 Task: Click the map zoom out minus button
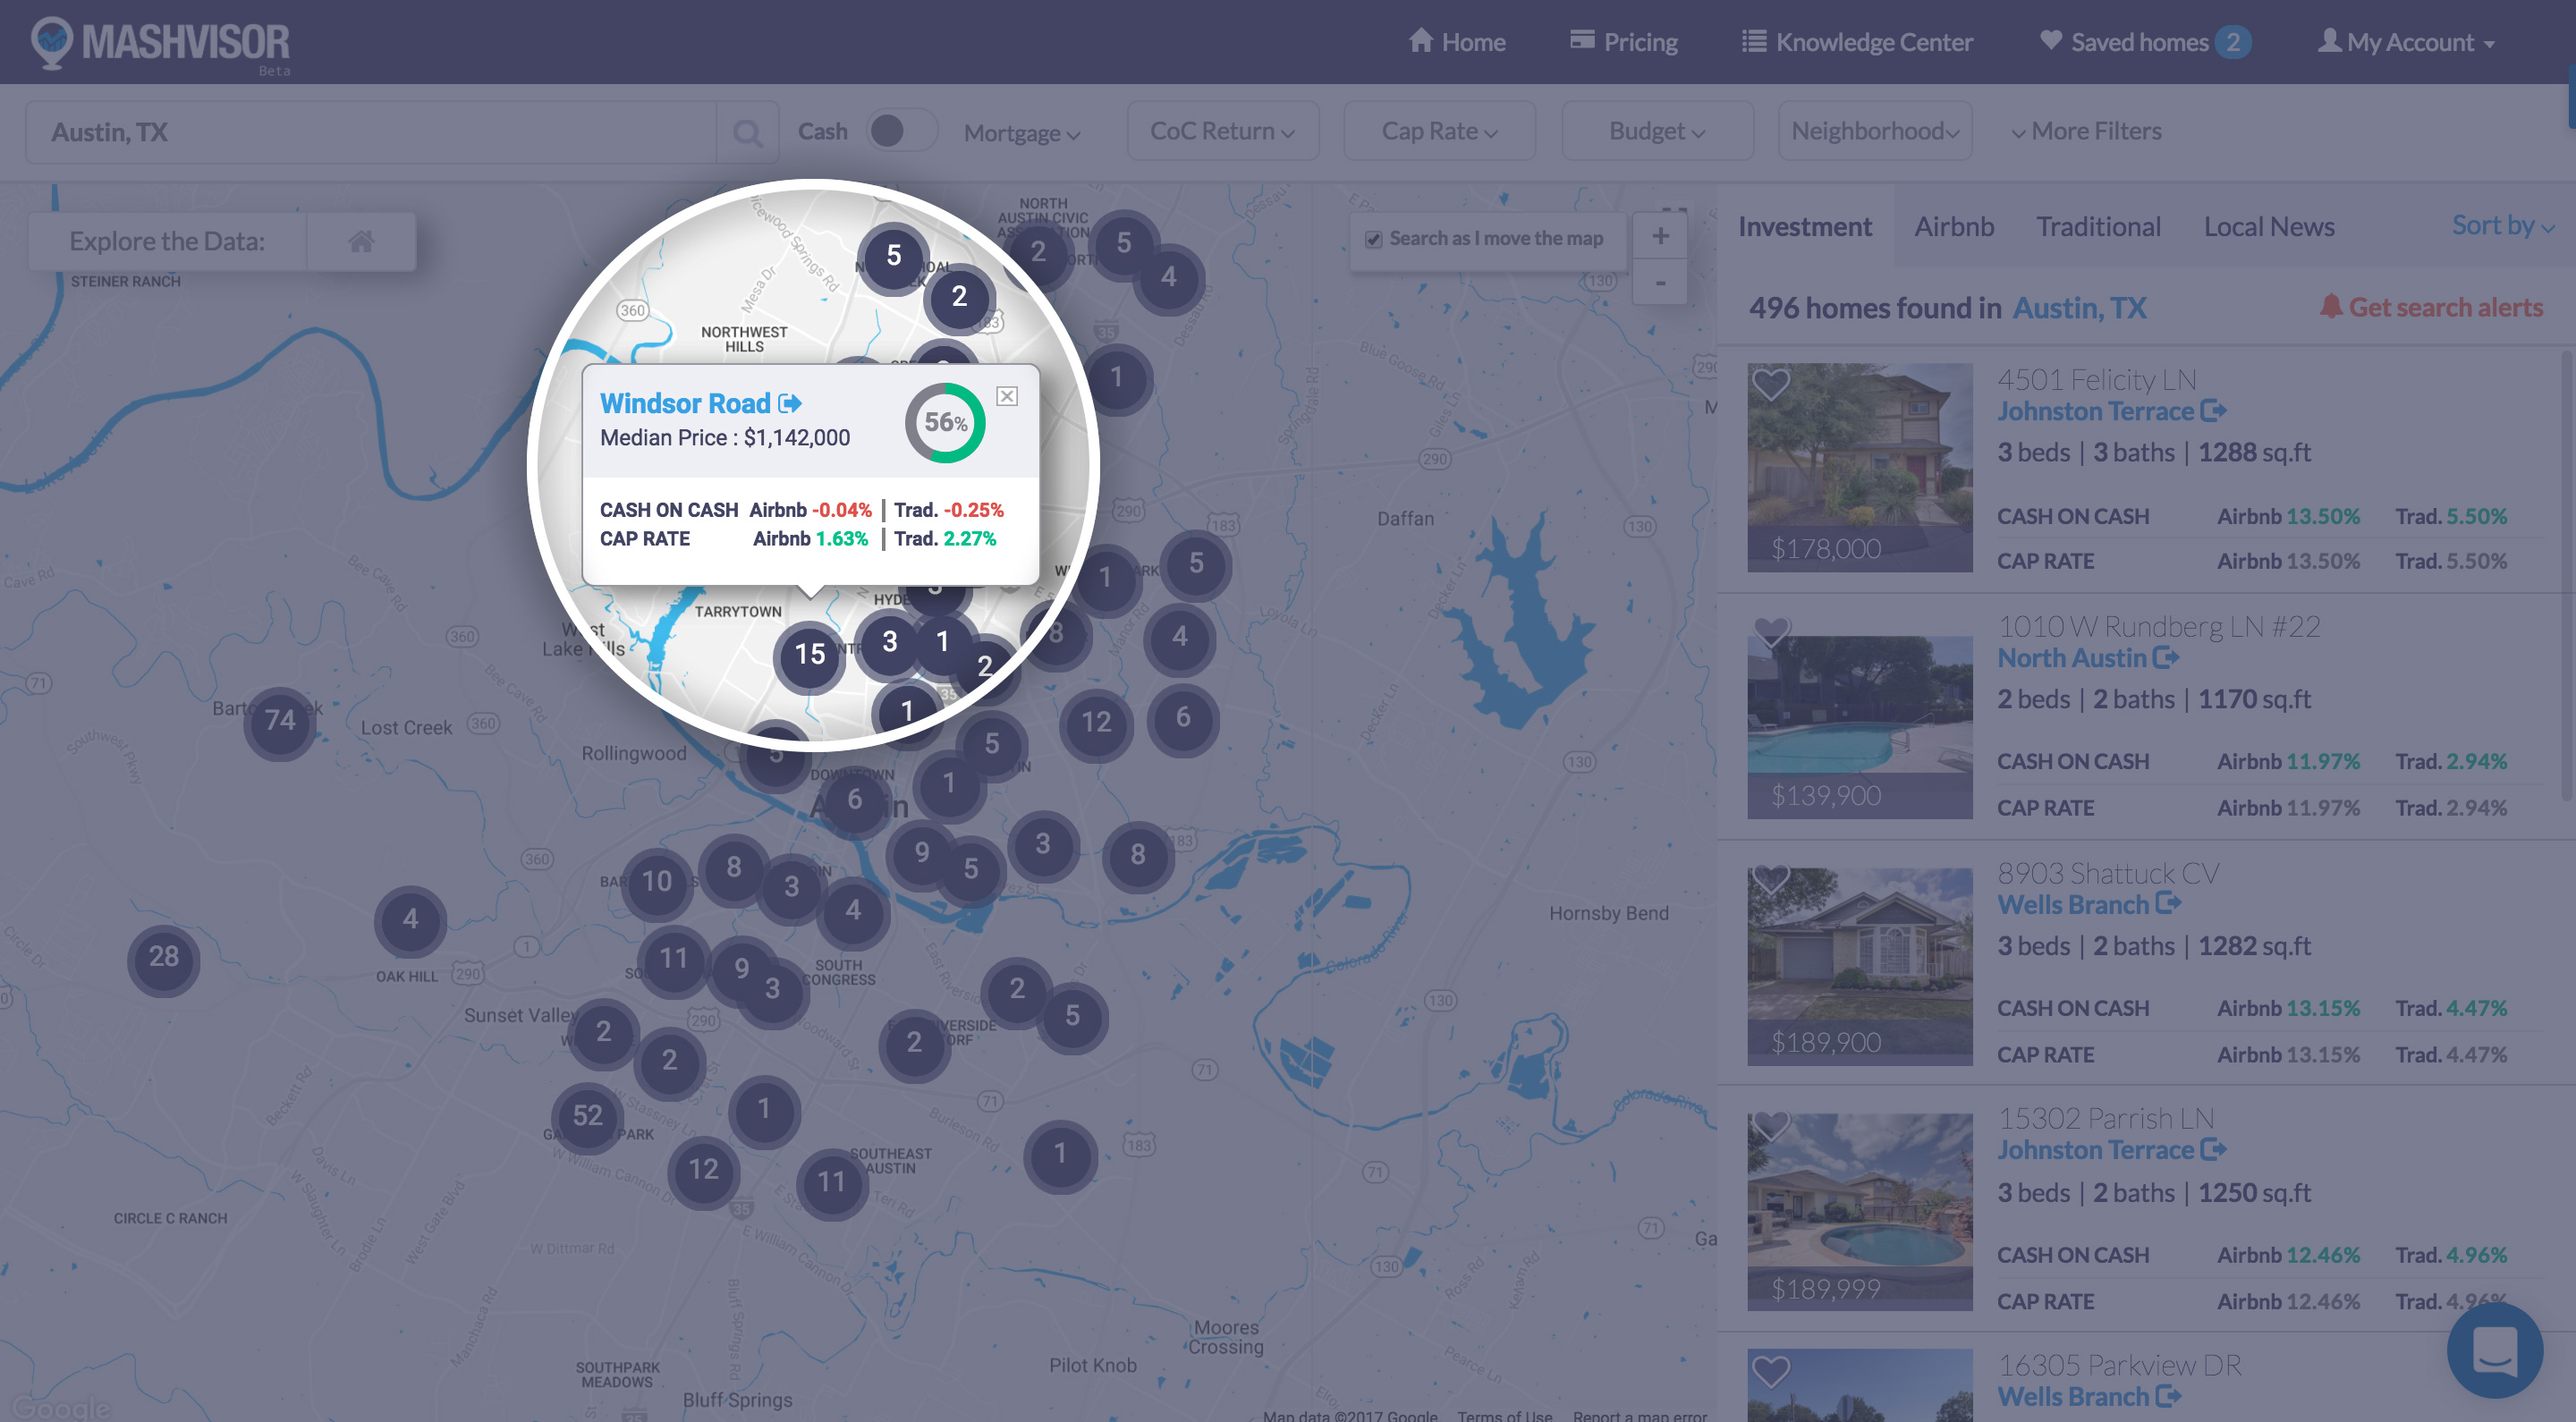(1660, 284)
